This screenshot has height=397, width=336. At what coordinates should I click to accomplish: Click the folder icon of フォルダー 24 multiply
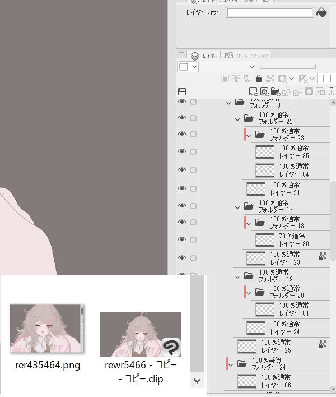(242, 364)
